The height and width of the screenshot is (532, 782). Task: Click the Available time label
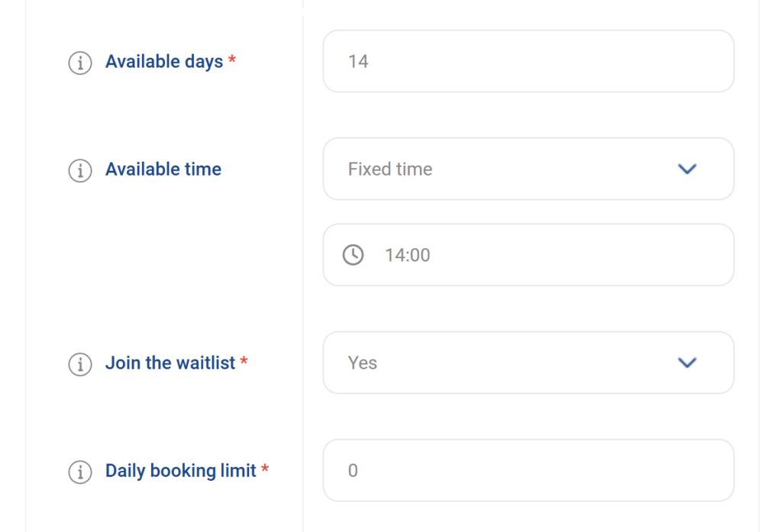coord(163,169)
